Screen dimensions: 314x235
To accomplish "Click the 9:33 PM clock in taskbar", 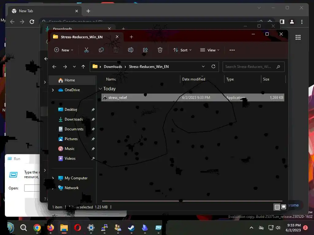I will coord(294,225).
